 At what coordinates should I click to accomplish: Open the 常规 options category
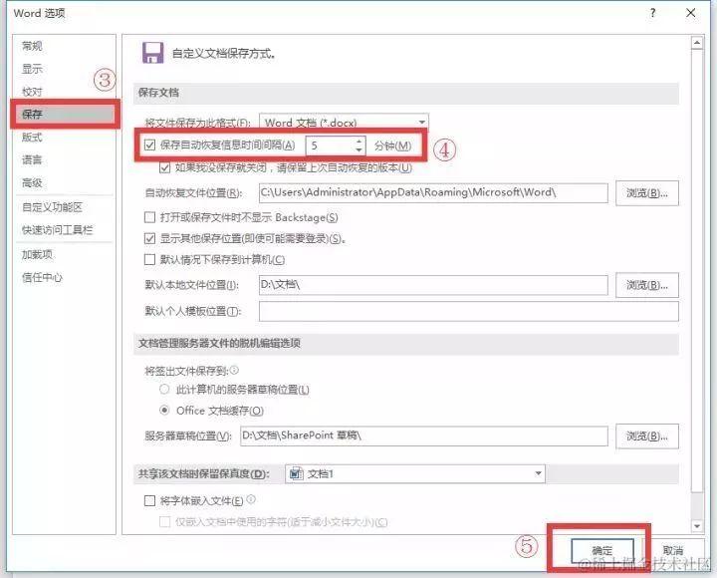[x=32, y=46]
